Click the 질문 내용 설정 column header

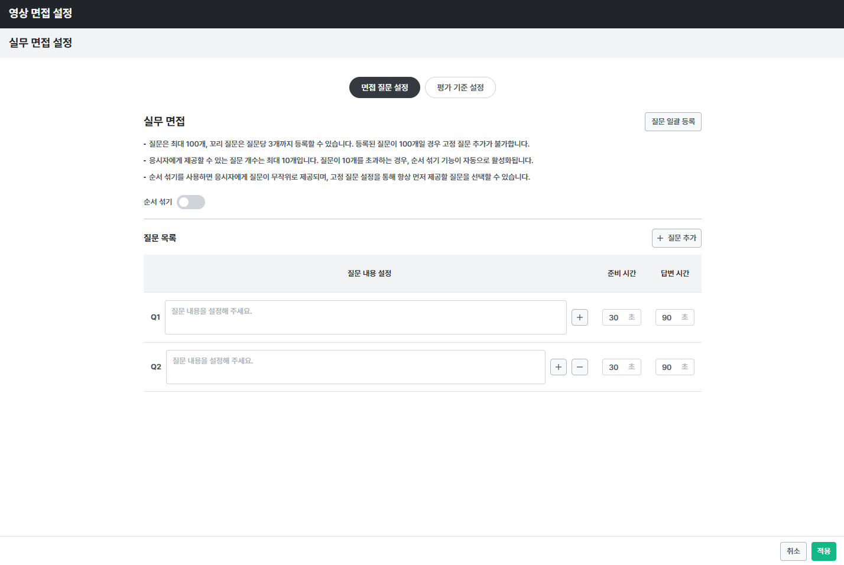click(369, 274)
